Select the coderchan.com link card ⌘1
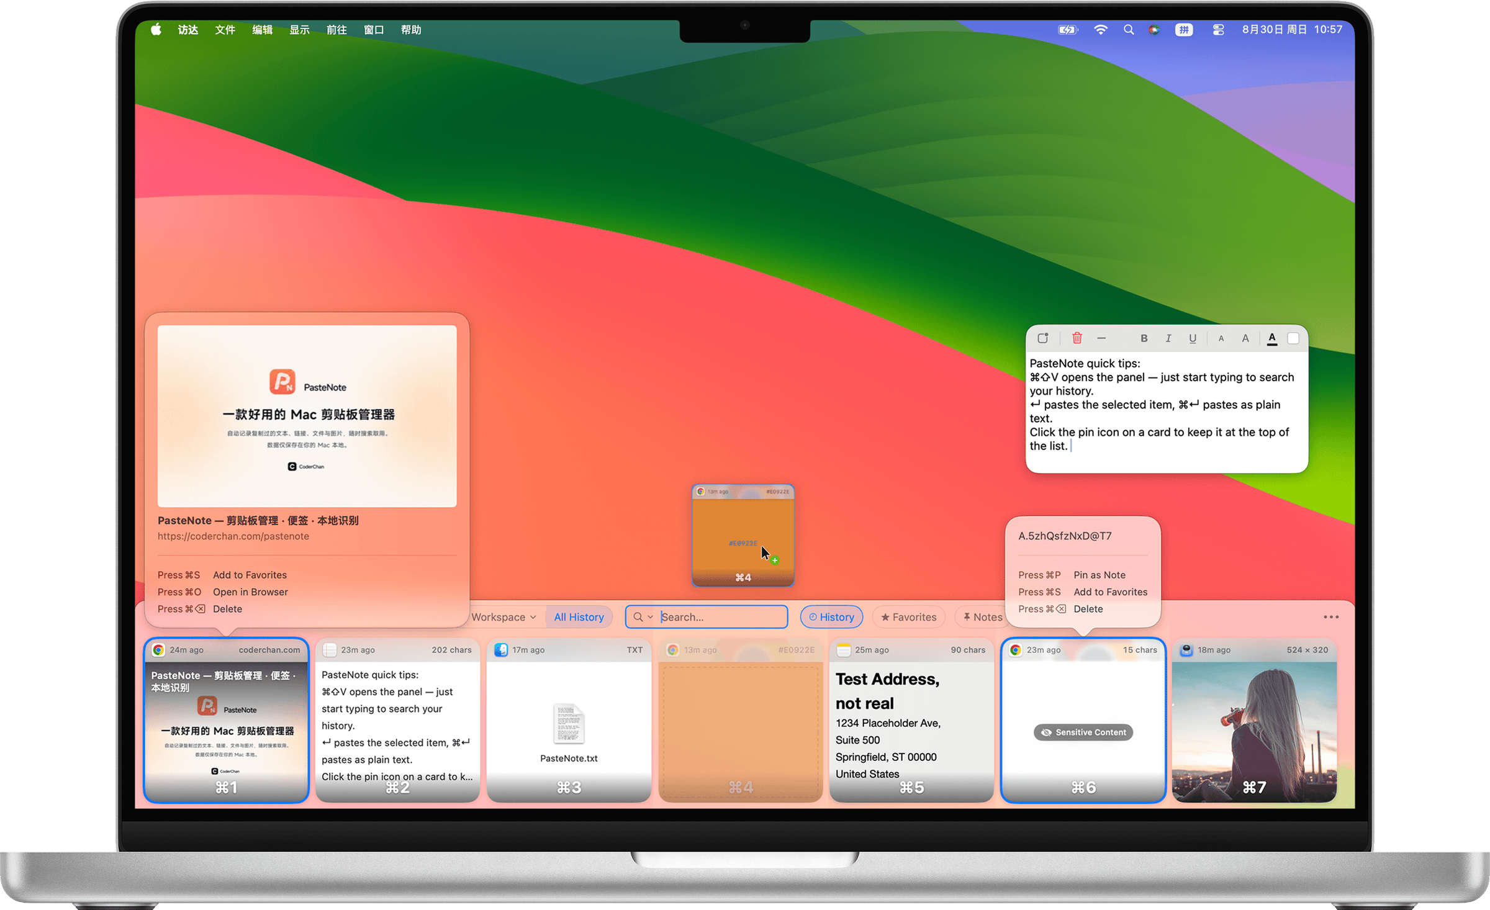This screenshot has height=910, width=1490. pyautogui.click(x=227, y=720)
